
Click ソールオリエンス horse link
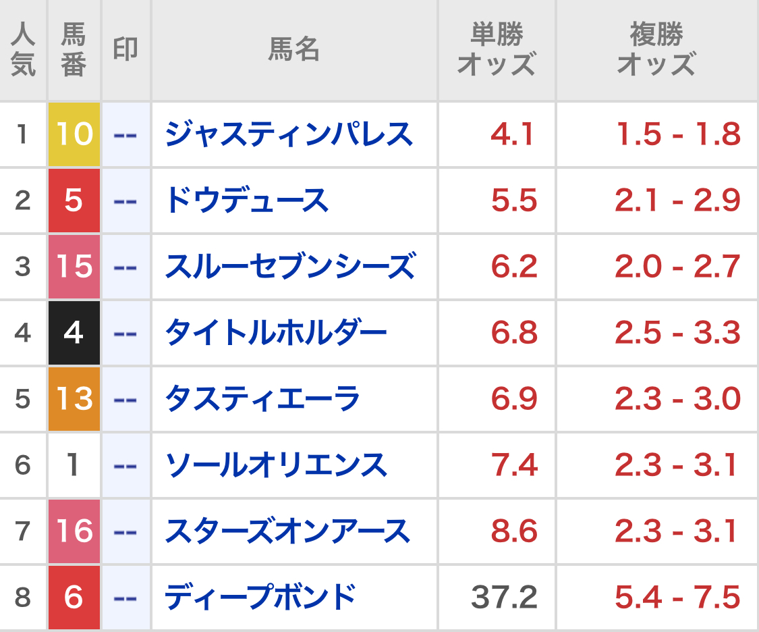276,465
